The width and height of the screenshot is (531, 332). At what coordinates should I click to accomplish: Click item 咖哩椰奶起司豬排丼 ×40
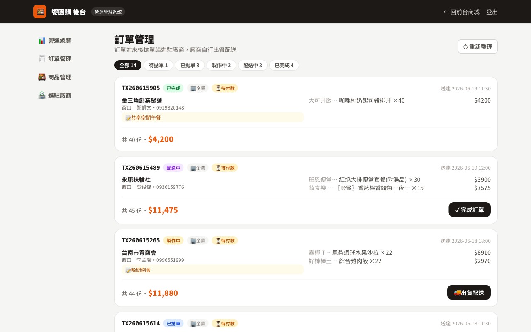372,100
